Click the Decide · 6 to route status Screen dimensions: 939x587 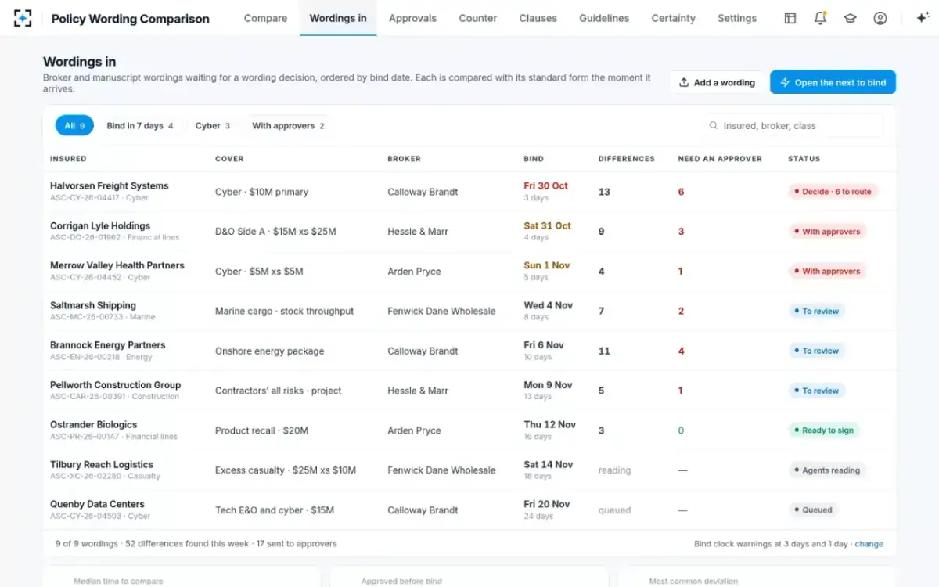coord(833,192)
